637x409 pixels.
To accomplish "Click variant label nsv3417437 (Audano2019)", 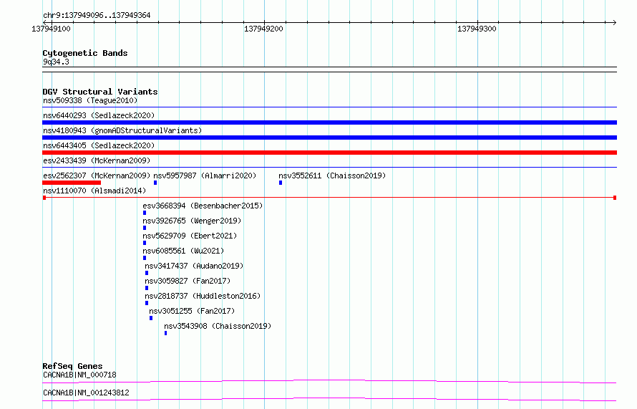I will point(194,266).
